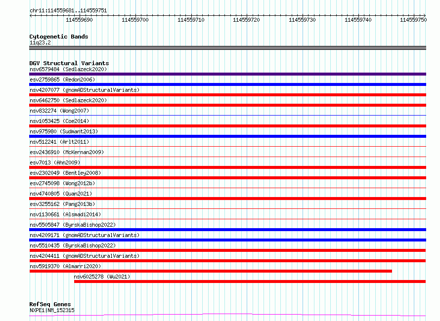
Task: Select variant nsv6025278 (Wu2021) label
Action: pos(102,277)
